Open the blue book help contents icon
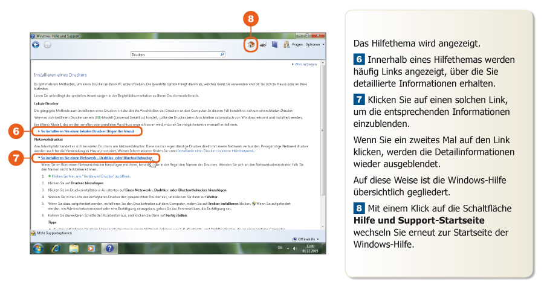The width and height of the screenshot is (544, 290). (x=275, y=44)
